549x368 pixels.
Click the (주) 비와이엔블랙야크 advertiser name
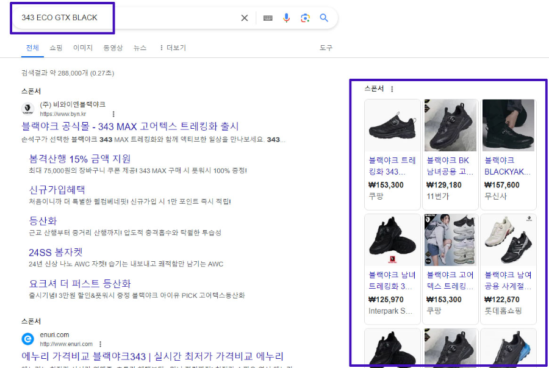73,104
